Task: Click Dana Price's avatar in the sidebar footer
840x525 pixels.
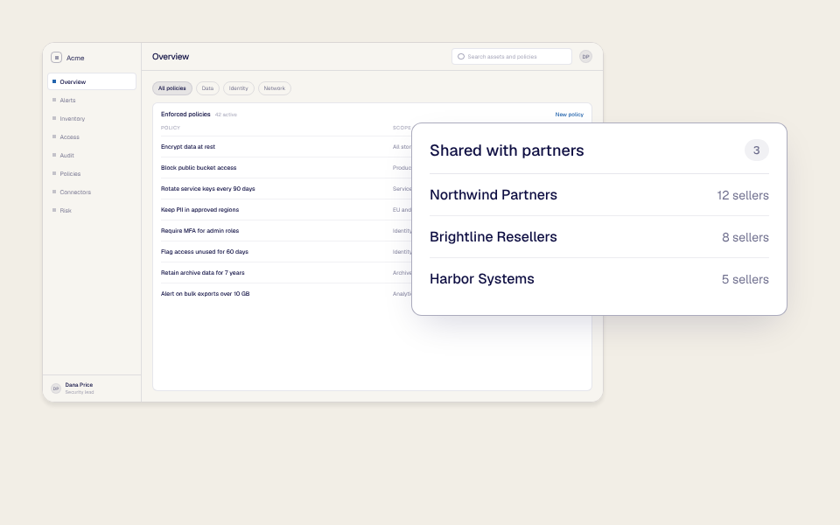Action: 56,388
